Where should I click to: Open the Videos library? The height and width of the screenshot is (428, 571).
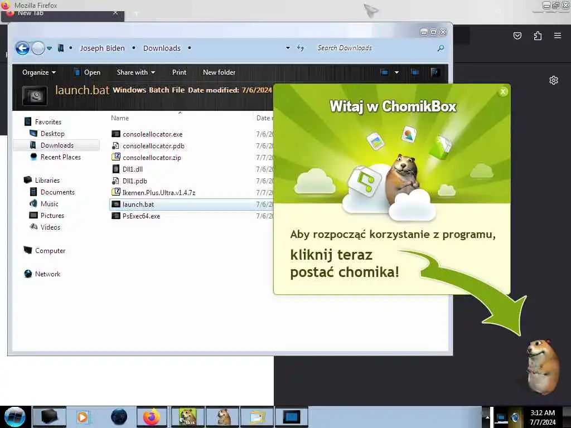pyautogui.click(x=50, y=227)
